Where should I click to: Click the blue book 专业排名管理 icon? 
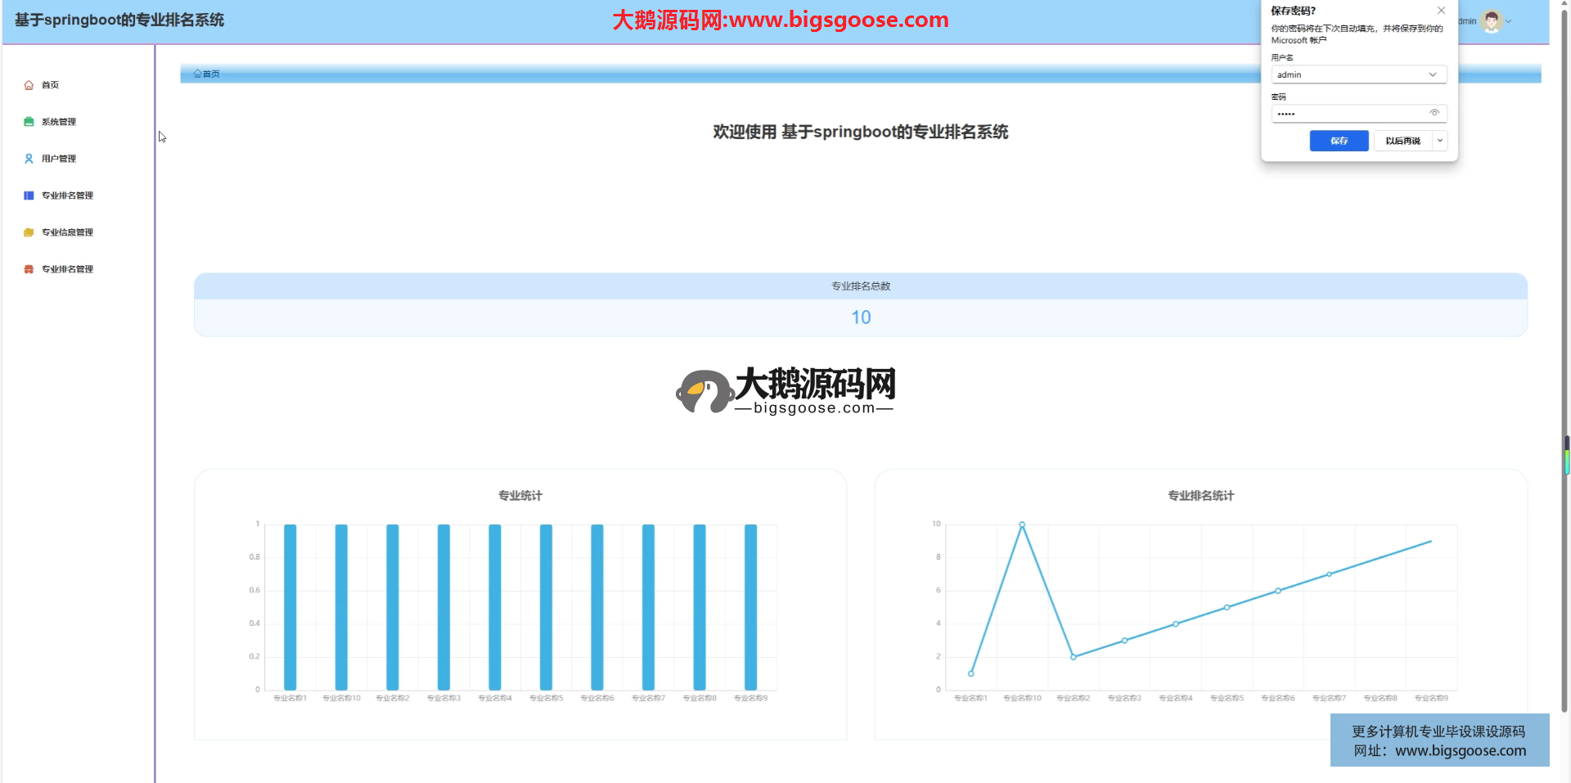pyautogui.click(x=29, y=196)
